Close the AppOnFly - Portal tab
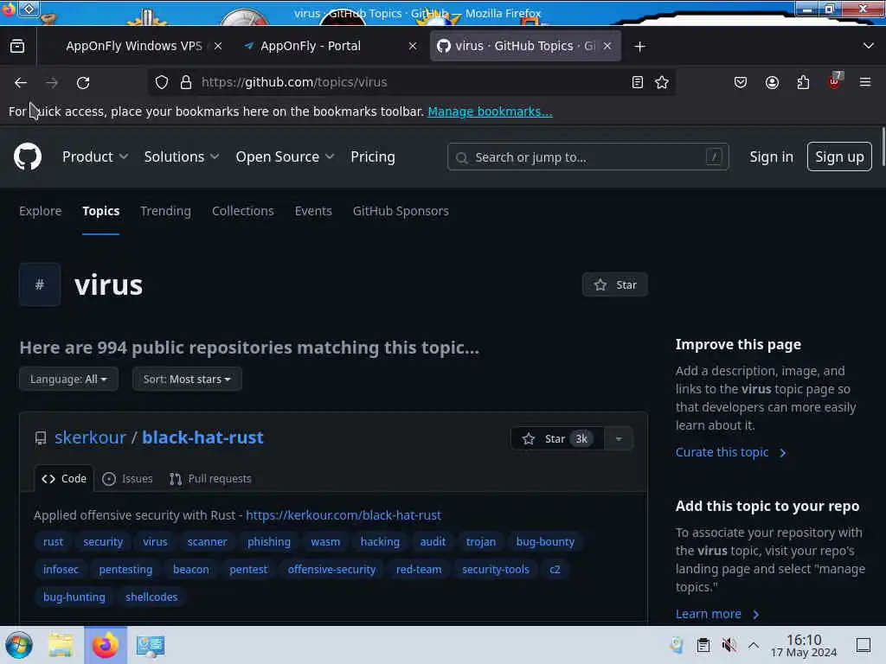 [x=413, y=47]
